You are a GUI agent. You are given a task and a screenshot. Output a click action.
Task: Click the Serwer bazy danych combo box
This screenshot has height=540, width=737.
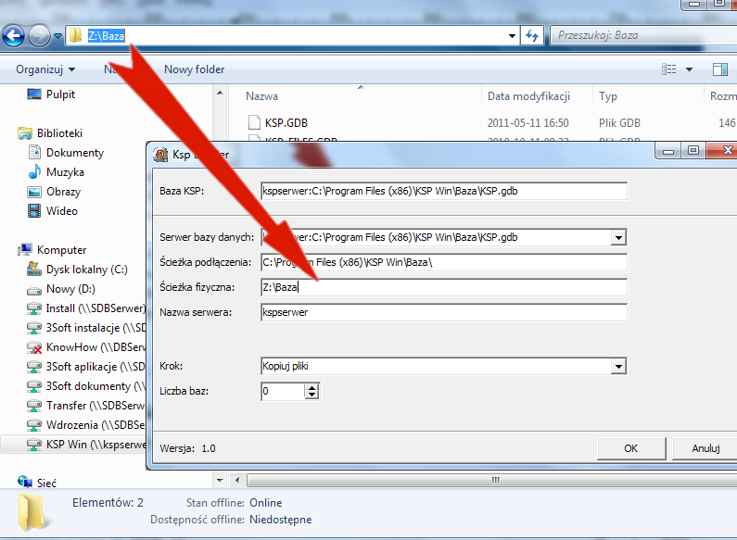click(x=444, y=237)
